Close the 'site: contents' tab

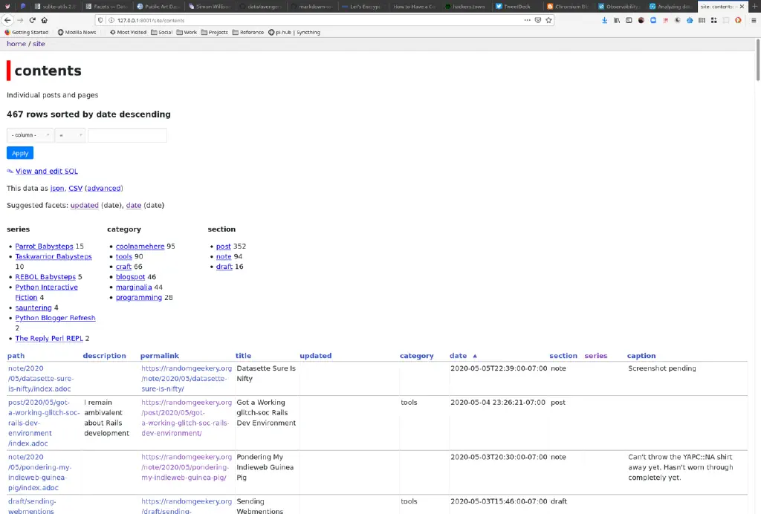pyautogui.click(x=742, y=6)
